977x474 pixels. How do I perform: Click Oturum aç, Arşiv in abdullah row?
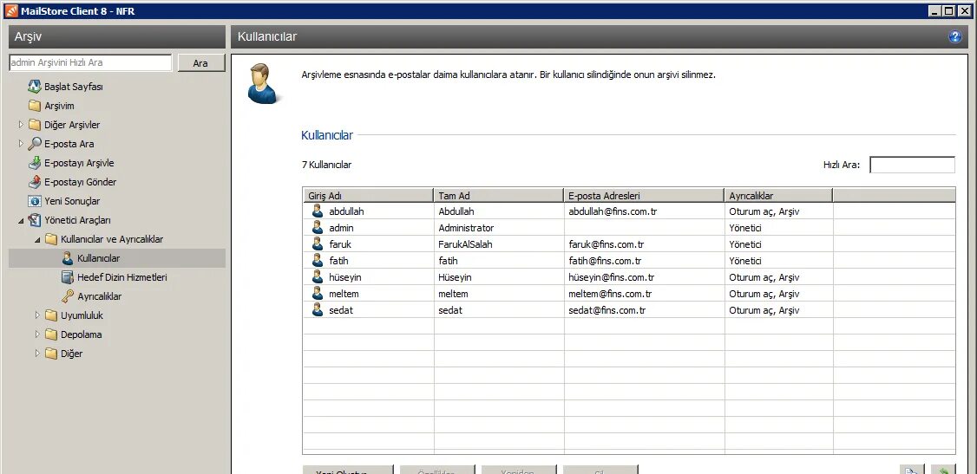point(764,211)
